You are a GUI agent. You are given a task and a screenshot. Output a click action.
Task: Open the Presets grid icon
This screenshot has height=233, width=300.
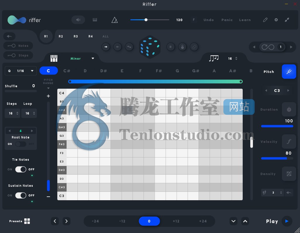tap(27, 221)
